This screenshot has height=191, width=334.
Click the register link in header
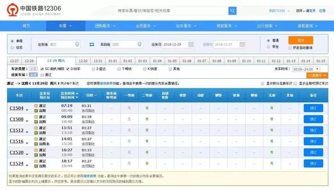click(x=322, y=10)
